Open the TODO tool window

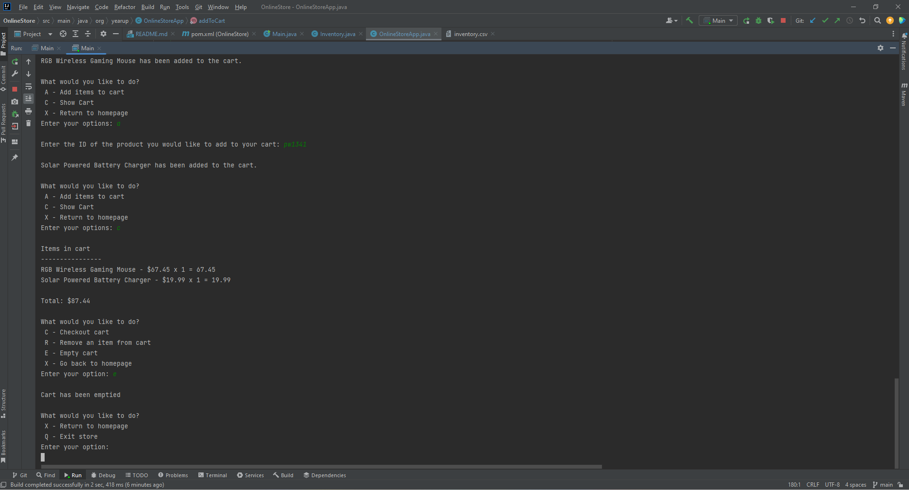click(x=137, y=475)
